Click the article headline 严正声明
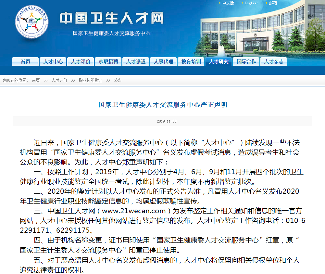 [x=163, y=105]
